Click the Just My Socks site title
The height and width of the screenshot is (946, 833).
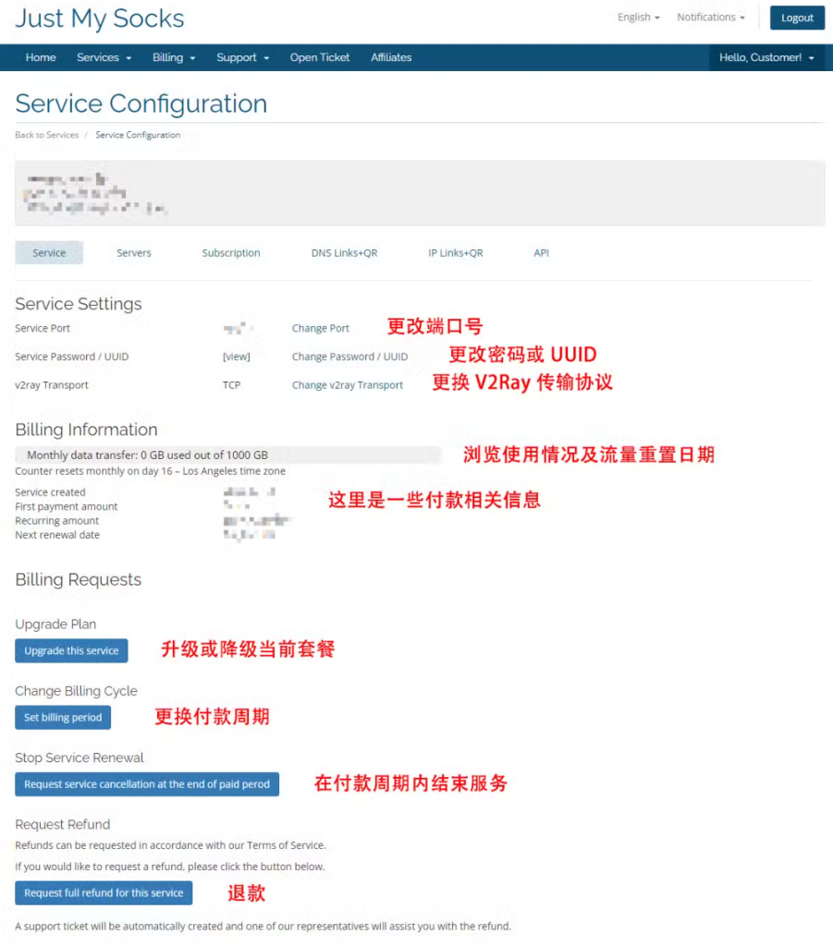click(100, 18)
